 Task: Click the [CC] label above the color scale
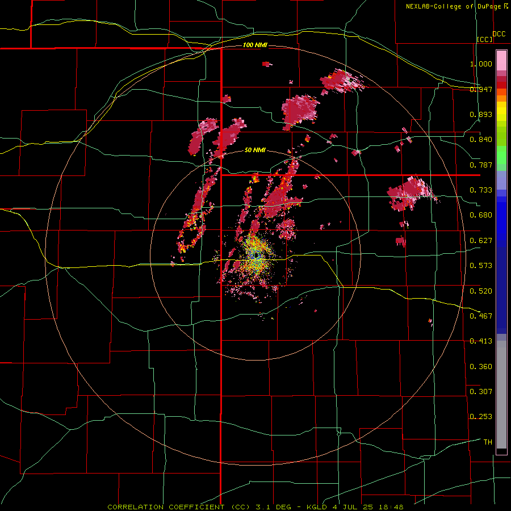coord(485,39)
